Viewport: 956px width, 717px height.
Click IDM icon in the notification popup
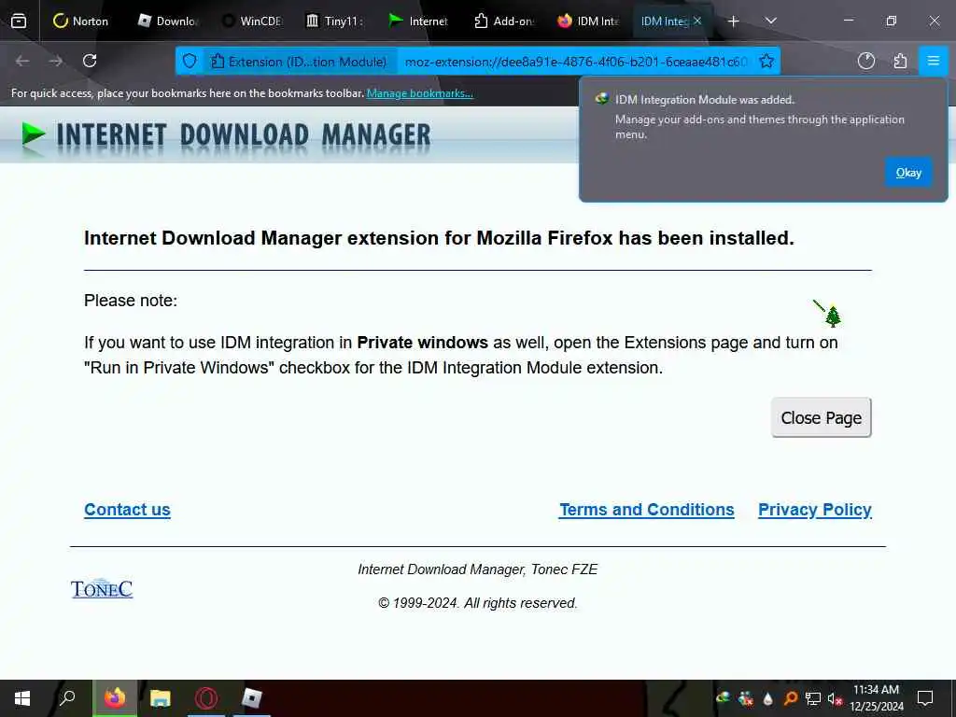coord(602,99)
